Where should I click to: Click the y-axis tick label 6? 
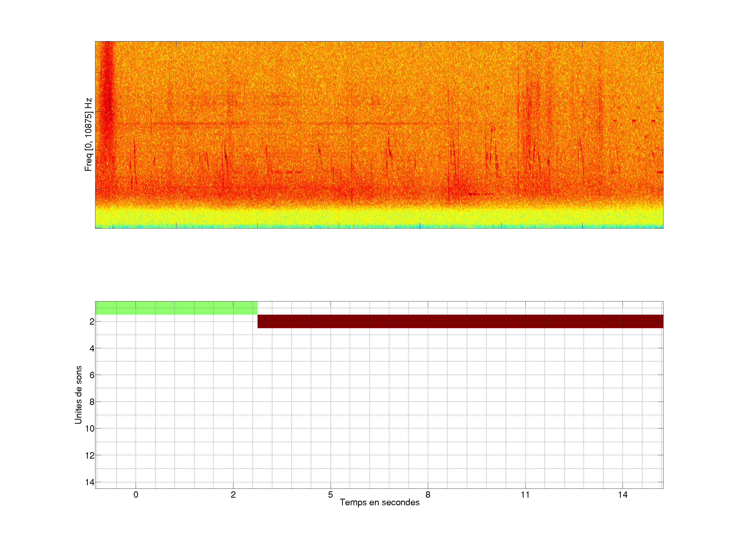coord(92,375)
